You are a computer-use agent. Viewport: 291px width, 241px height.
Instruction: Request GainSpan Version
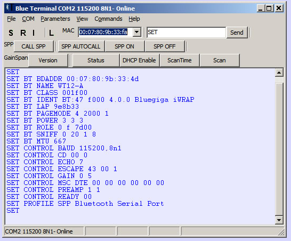[x=48, y=60]
